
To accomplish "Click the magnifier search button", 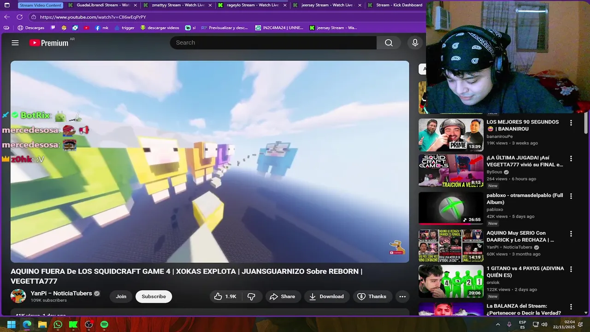I will 389,42.
